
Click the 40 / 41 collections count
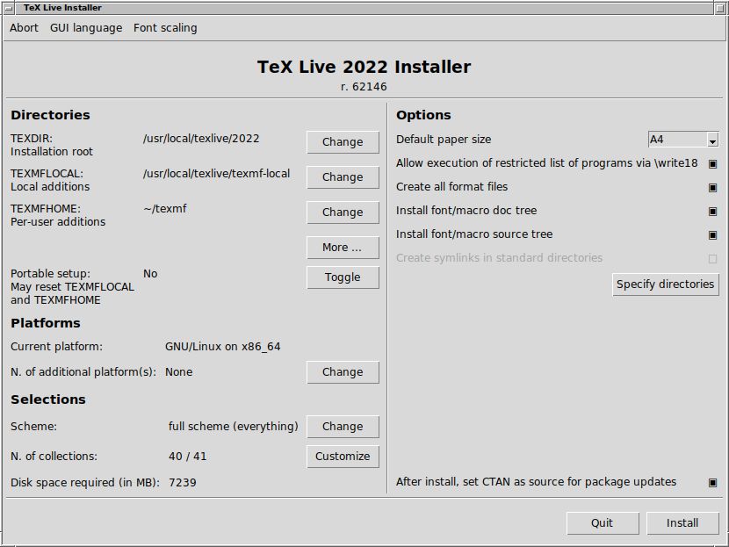click(x=187, y=457)
